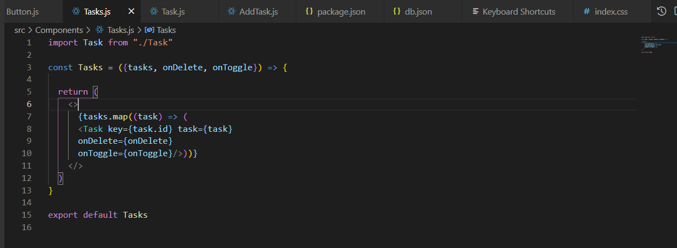Expand breadcrumb chevron after Components
This screenshot has width=677, height=248.
click(x=89, y=30)
